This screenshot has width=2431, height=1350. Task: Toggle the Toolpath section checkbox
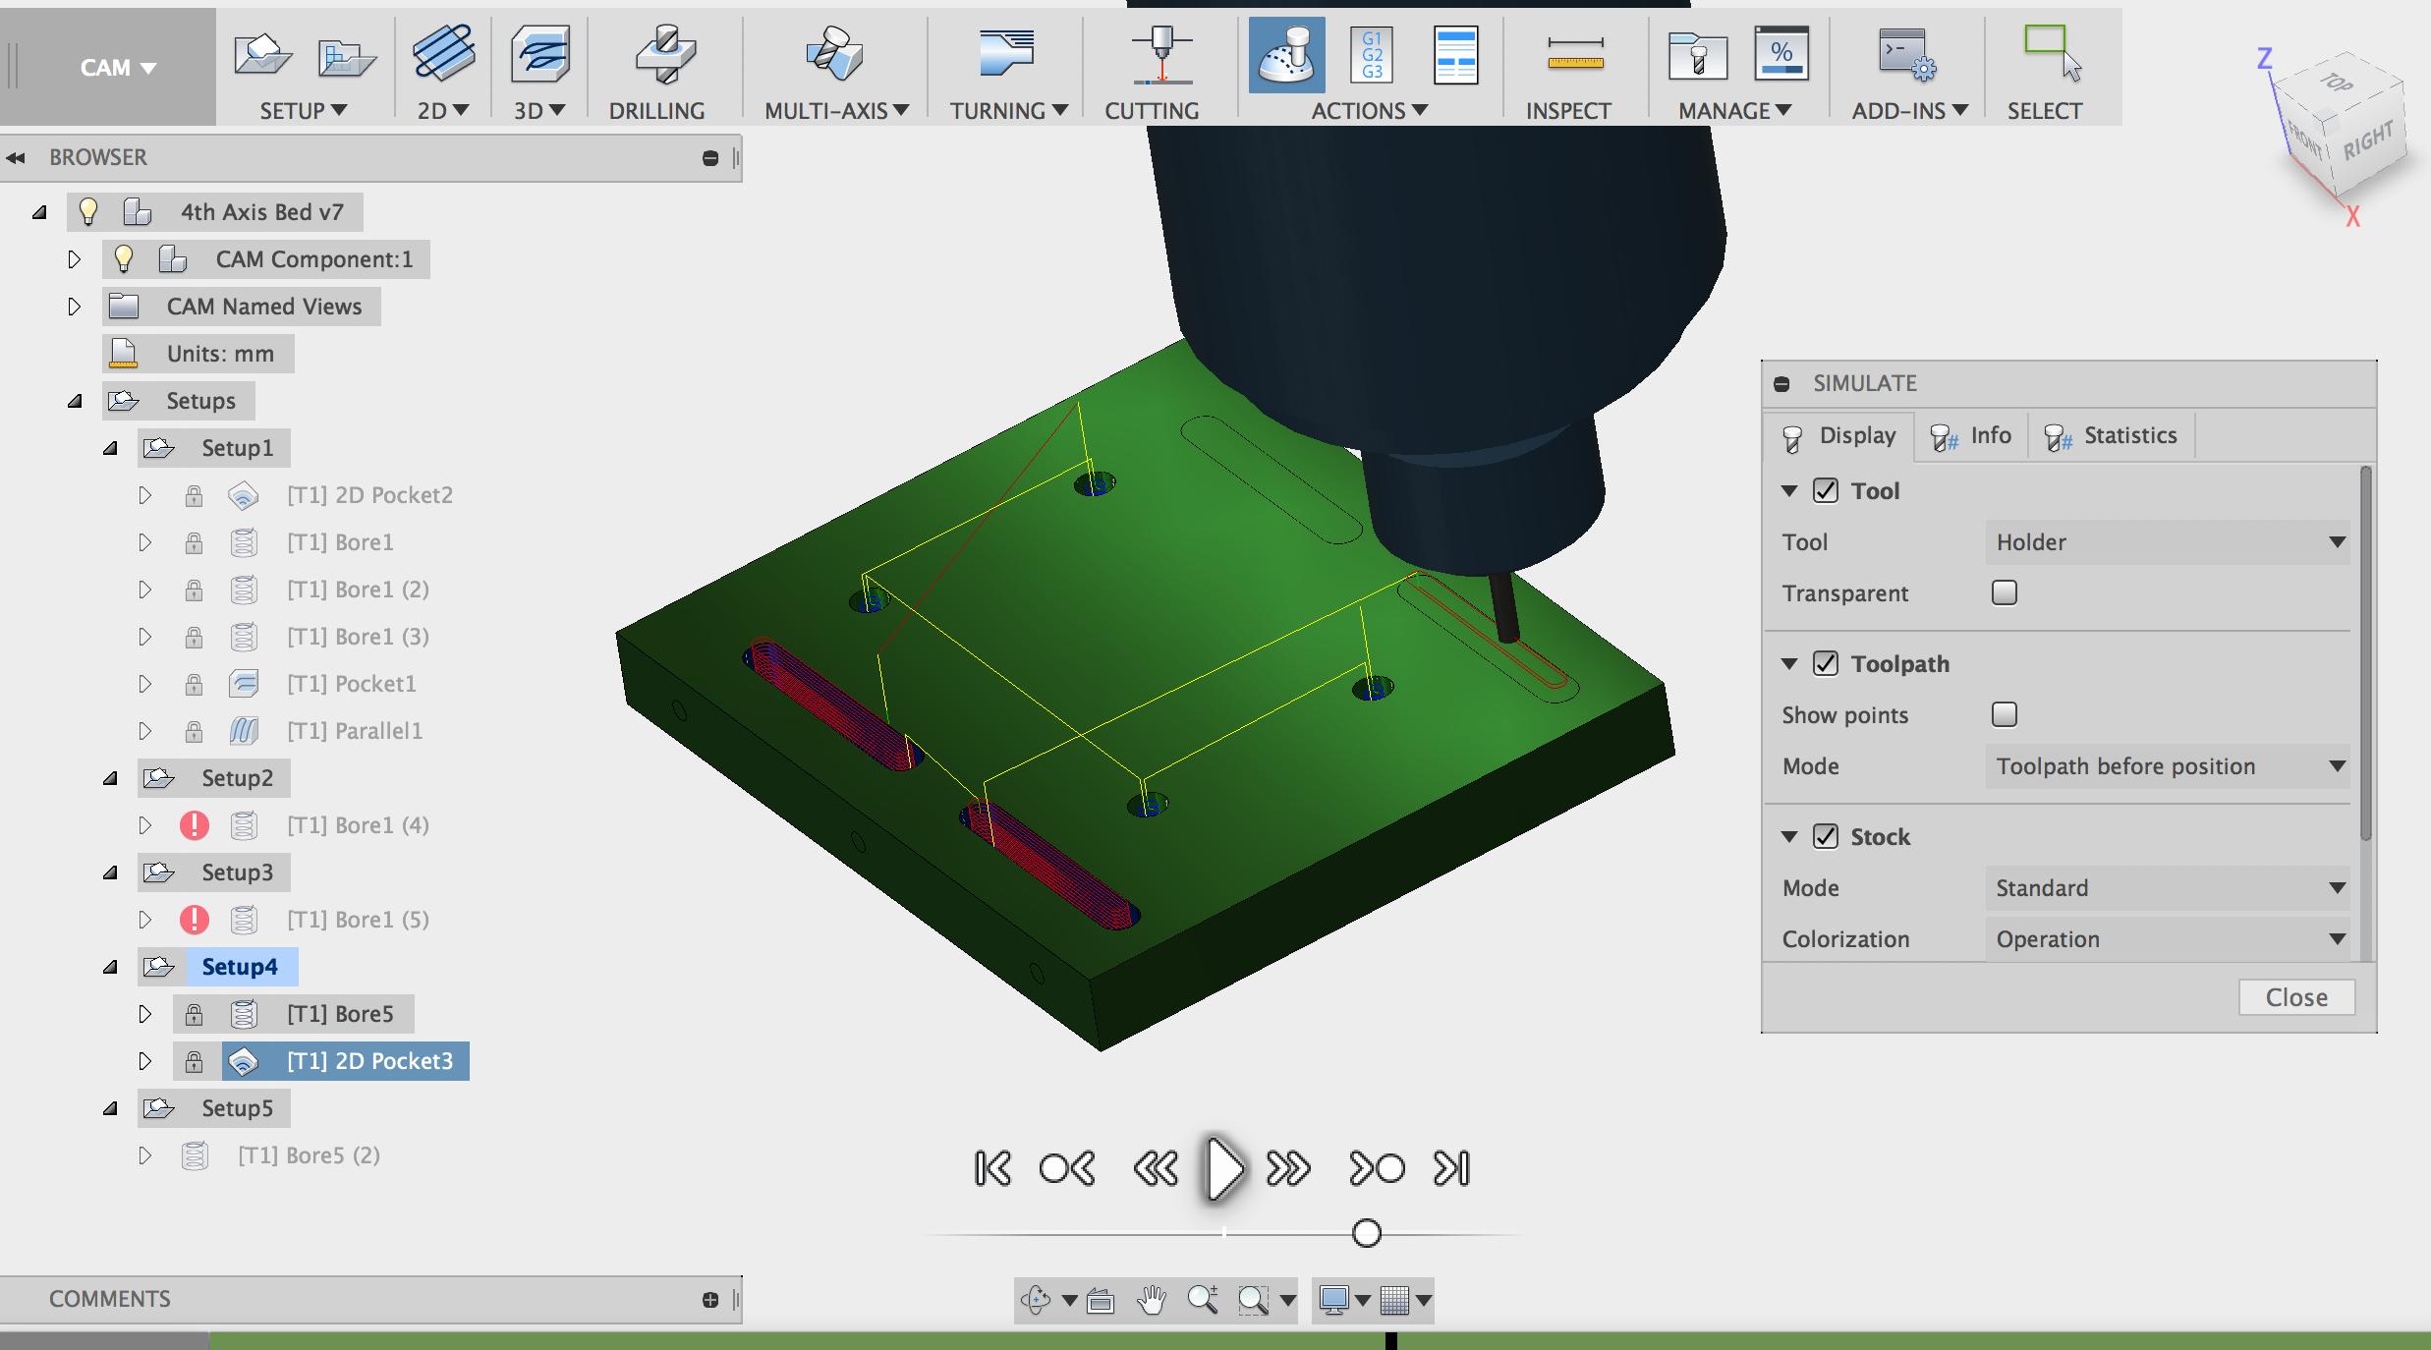[x=1826, y=663]
